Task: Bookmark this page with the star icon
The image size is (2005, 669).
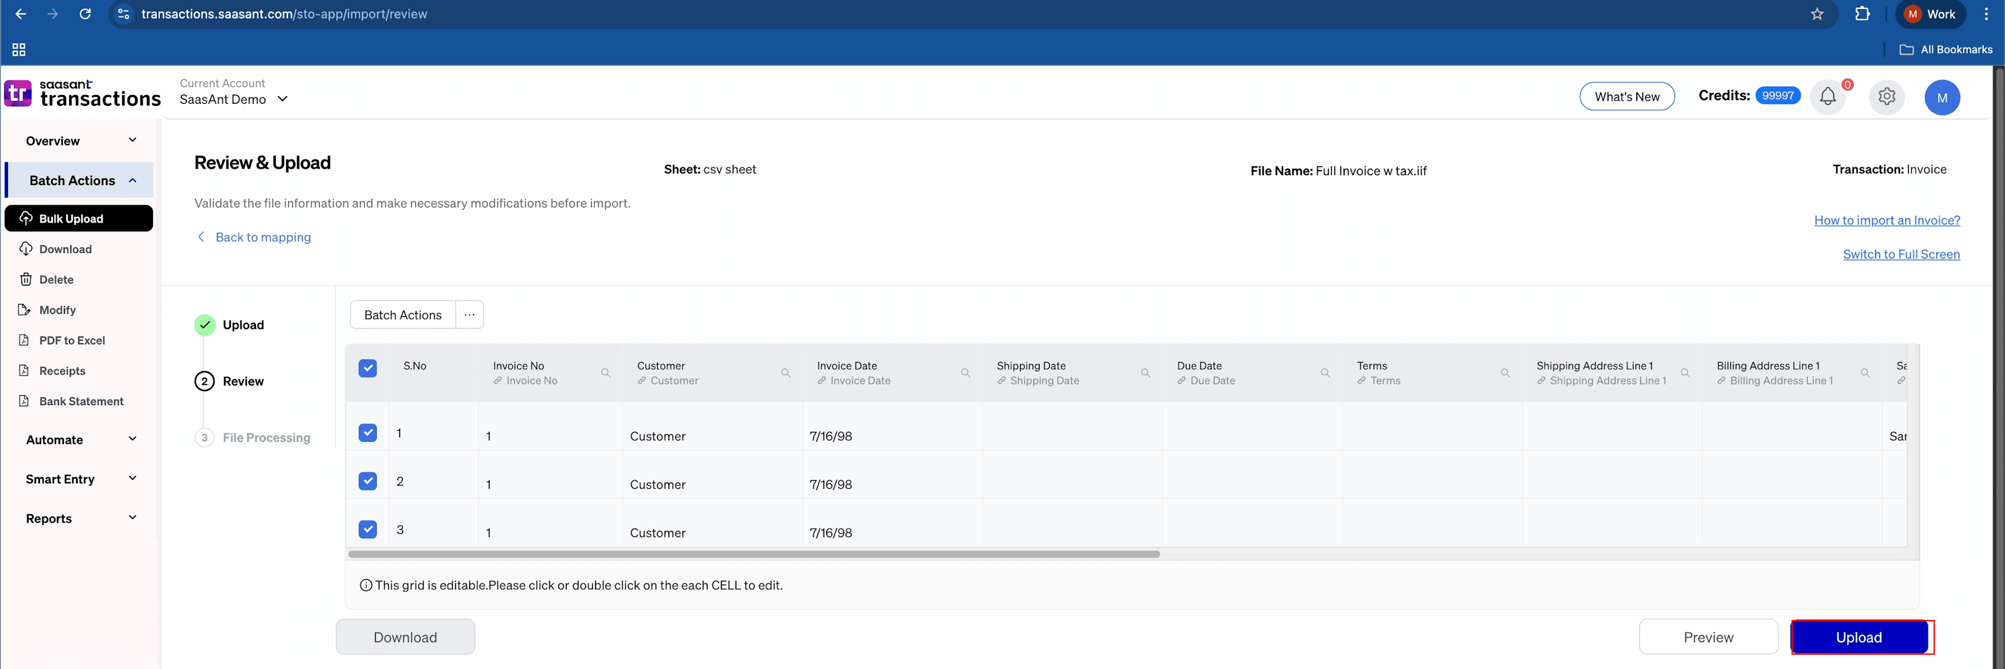Action: click(x=1817, y=14)
